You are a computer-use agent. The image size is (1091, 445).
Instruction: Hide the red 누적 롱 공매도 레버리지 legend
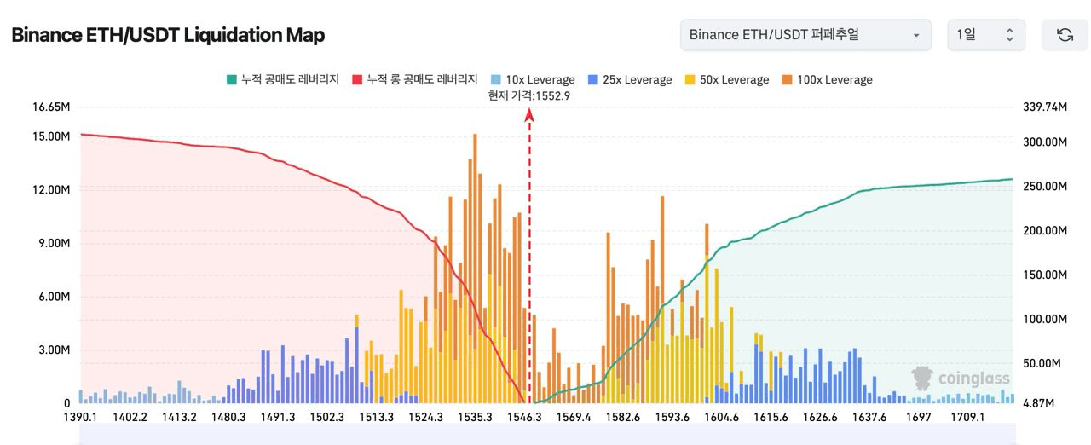point(413,79)
